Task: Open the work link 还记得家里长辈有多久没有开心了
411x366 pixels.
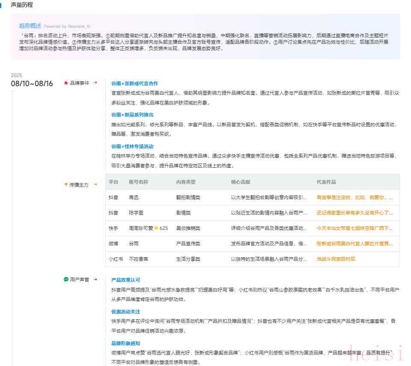Action: tap(354, 213)
